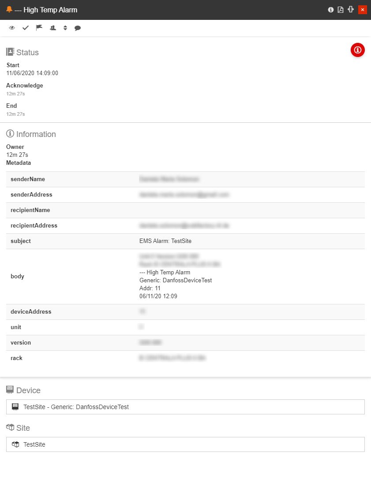The height and width of the screenshot is (478, 371).
Task: Add a comment via speech bubble icon
Action: [x=78, y=28]
